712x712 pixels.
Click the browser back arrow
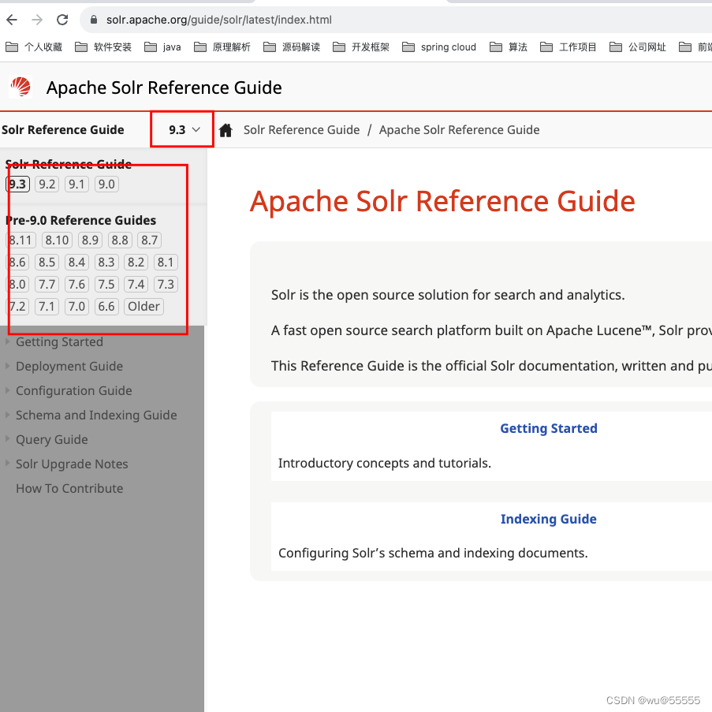(10, 21)
